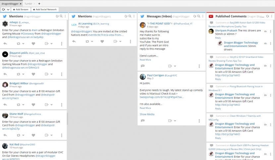Open the tweepsmap link in Paul Corrigan's message

click(x=162, y=97)
